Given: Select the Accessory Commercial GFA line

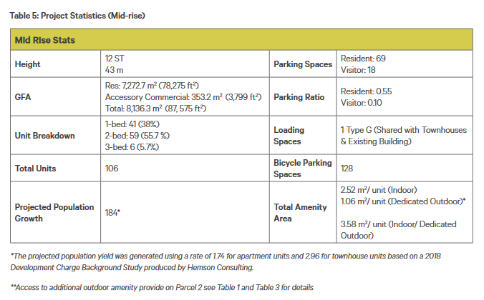Looking at the screenshot, I should [183, 97].
